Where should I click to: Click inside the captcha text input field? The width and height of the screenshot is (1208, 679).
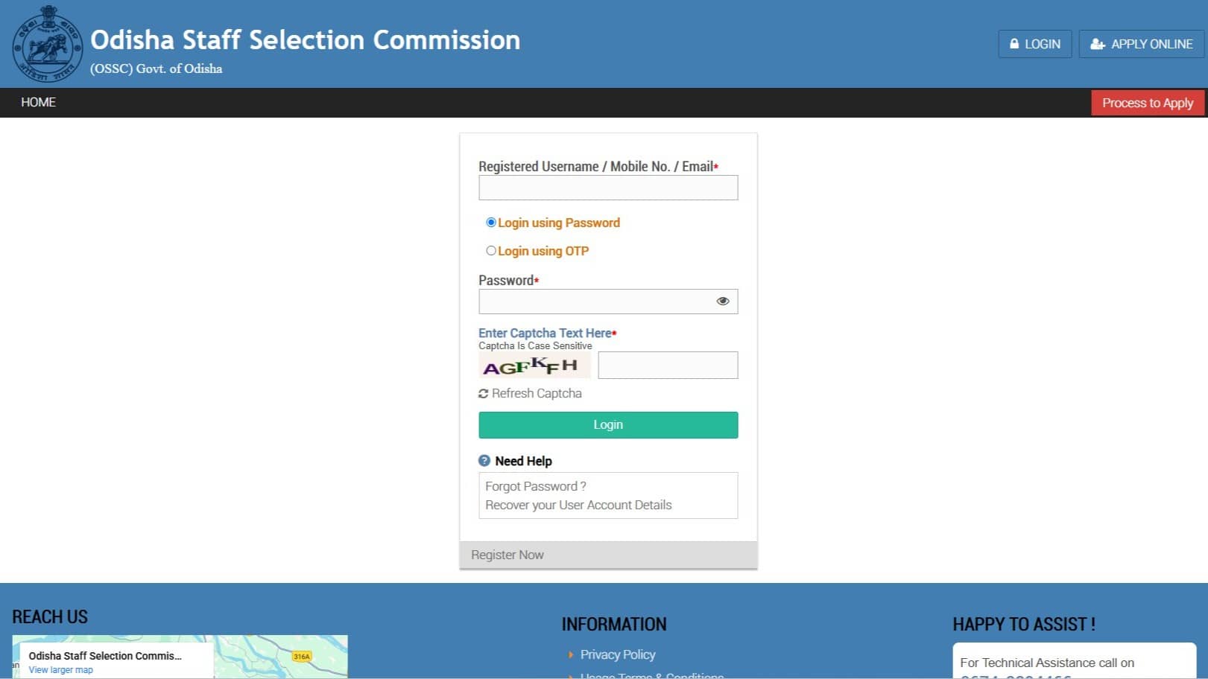point(667,365)
